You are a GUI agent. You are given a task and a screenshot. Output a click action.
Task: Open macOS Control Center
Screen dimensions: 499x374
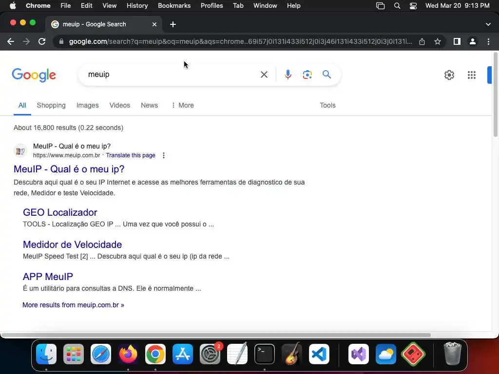[x=413, y=6]
